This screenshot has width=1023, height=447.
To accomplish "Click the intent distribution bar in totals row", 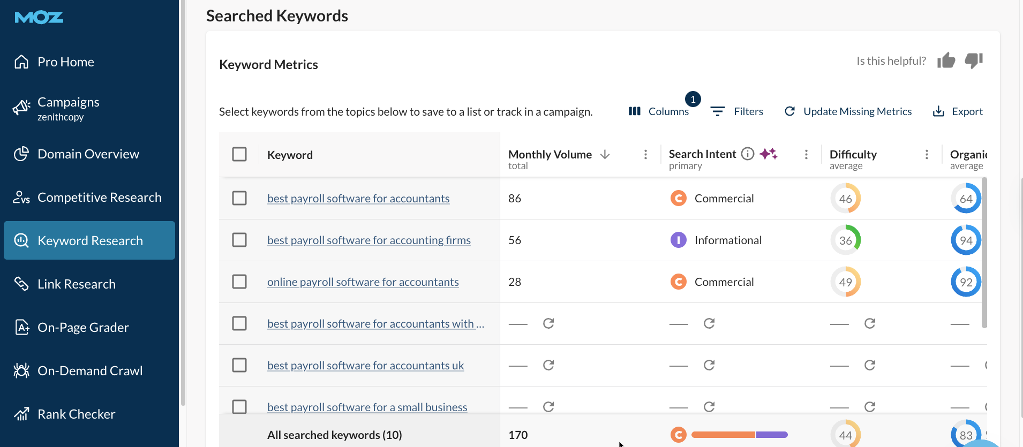I will point(740,435).
